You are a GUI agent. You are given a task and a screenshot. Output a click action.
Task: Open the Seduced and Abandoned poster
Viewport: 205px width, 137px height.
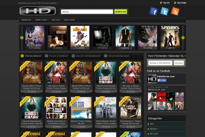click(x=56, y=108)
